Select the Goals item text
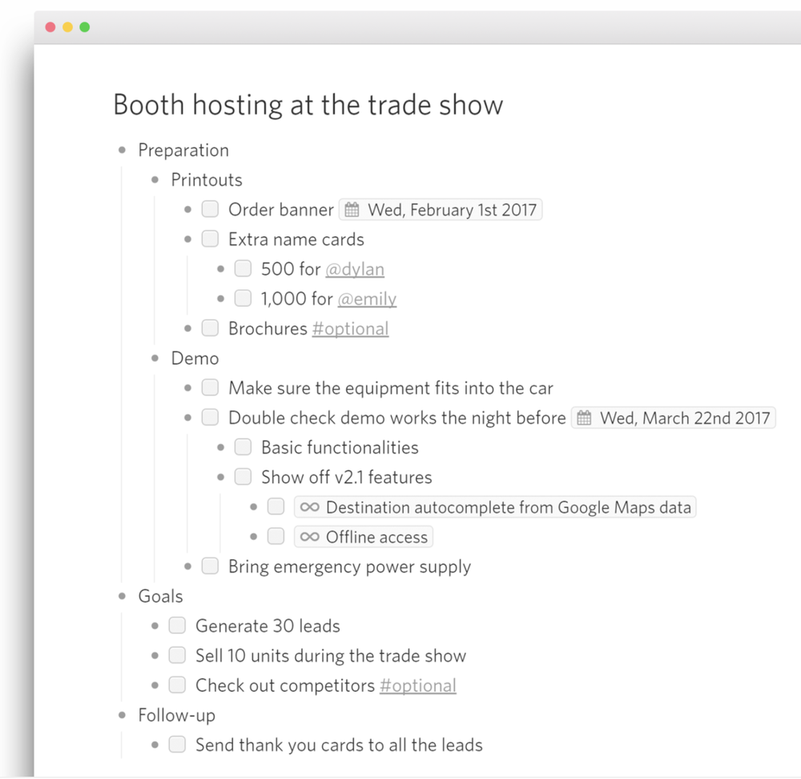Image resolution: width=801 pixels, height=779 pixels. pos(160,596)
